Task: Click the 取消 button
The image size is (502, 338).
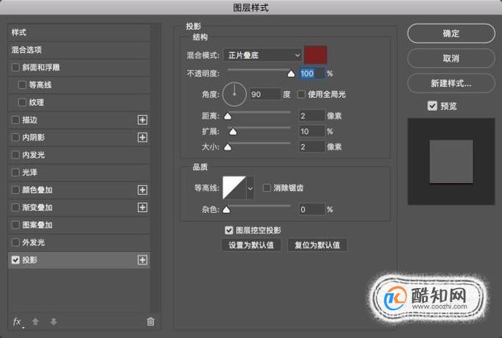Action: pyautogui.click(x=450, y=58)
